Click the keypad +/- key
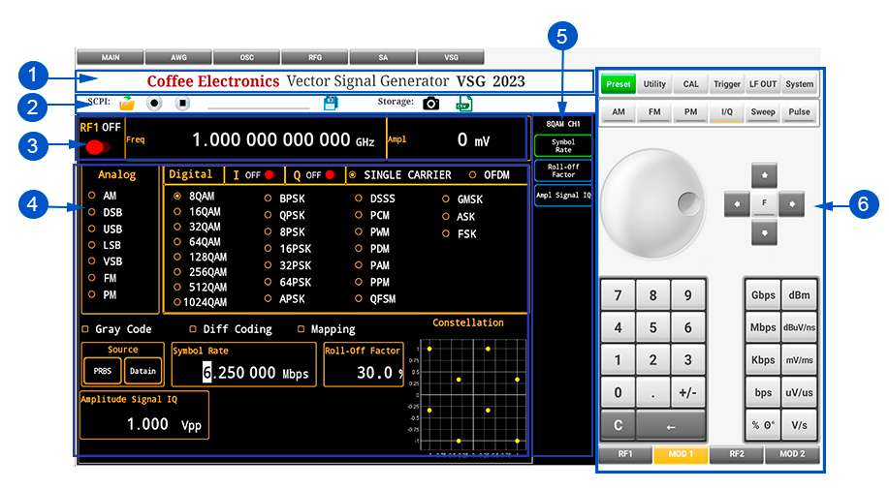Image resolution: width=889 pixels, height=490 pixels. [687, 392]
